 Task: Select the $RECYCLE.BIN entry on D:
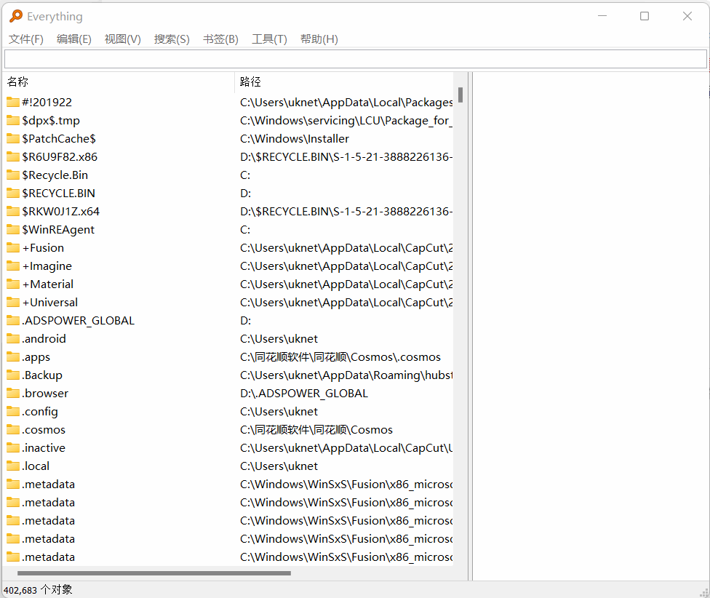click(58, 194)
